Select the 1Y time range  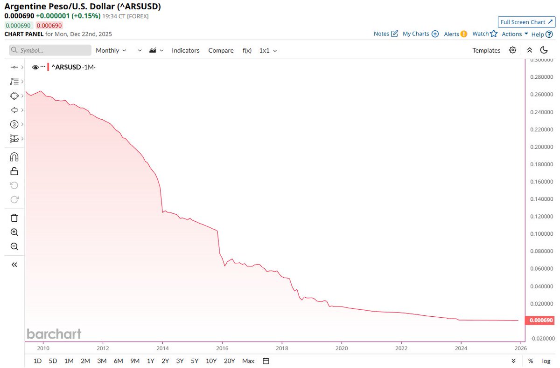[x=150, y=361]
